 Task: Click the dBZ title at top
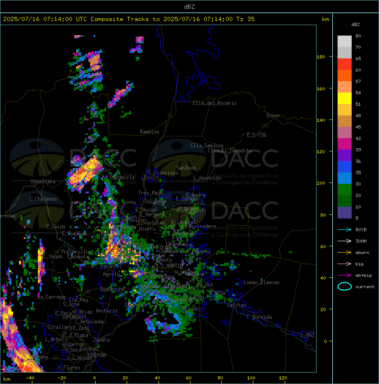pyautogui.click(x=189, y=7)
